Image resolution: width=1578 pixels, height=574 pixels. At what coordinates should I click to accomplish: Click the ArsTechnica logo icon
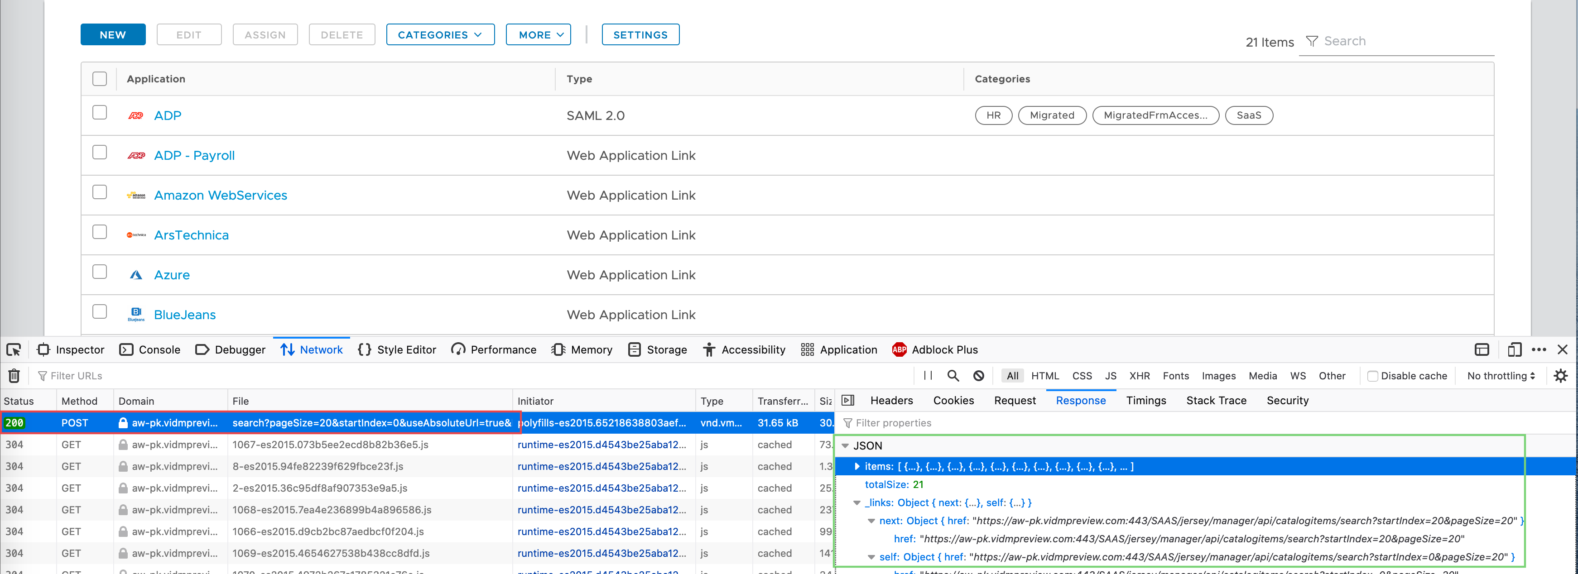pyautogui.click(x=136, y=235)
